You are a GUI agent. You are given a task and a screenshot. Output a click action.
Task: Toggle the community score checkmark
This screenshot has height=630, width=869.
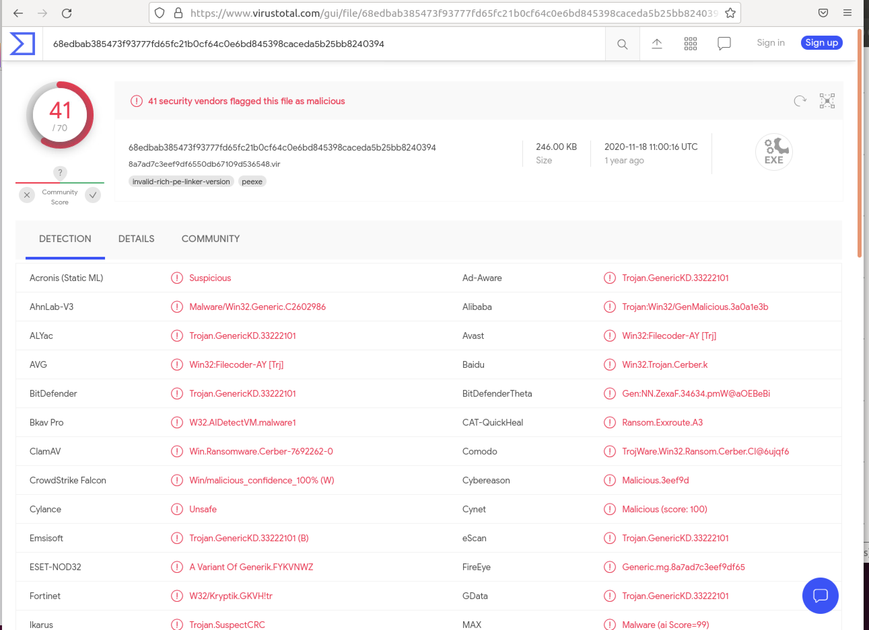[93, 195]
